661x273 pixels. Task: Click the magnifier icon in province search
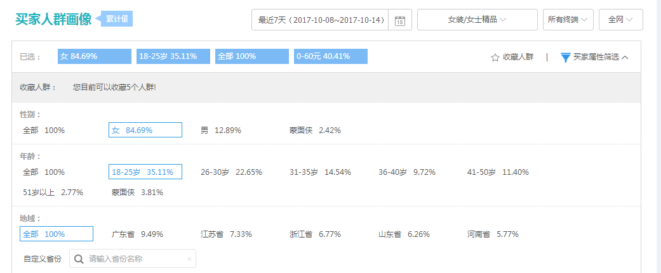point(79,259)
